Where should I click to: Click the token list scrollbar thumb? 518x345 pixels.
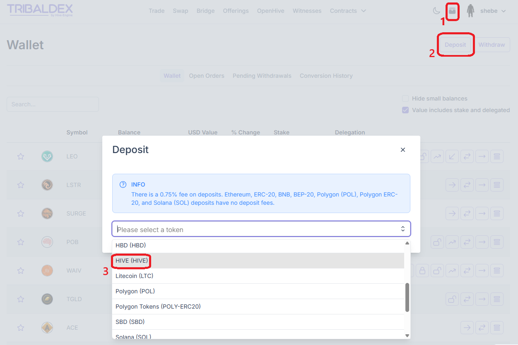(x=407, y=297)
